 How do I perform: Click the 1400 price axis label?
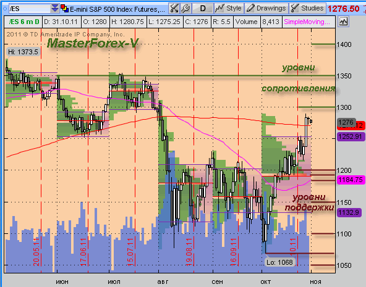tap(344, 44)
